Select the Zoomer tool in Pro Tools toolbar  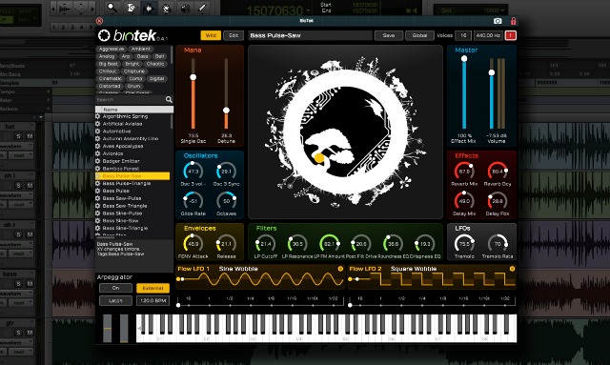click(x=112, y=8)
